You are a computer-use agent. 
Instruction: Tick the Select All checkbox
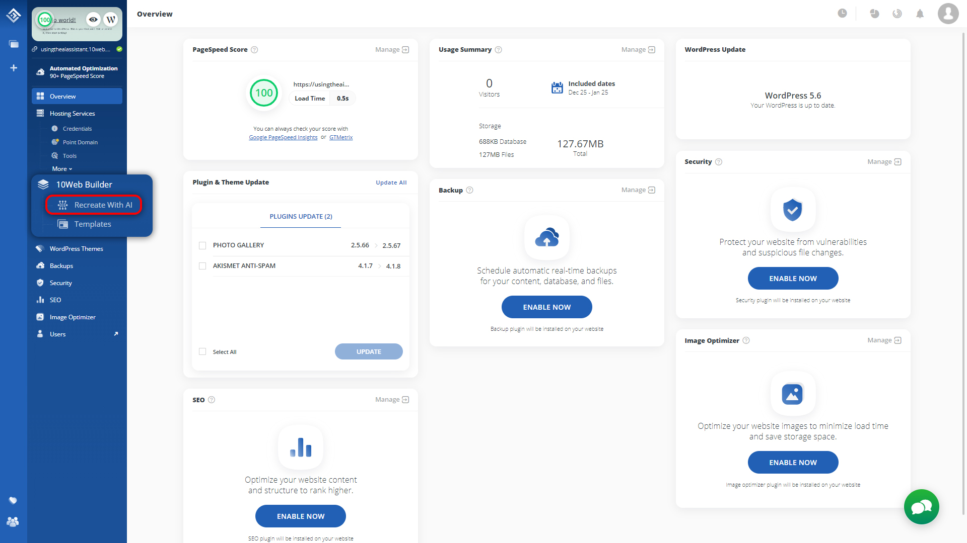click(202, 351)
